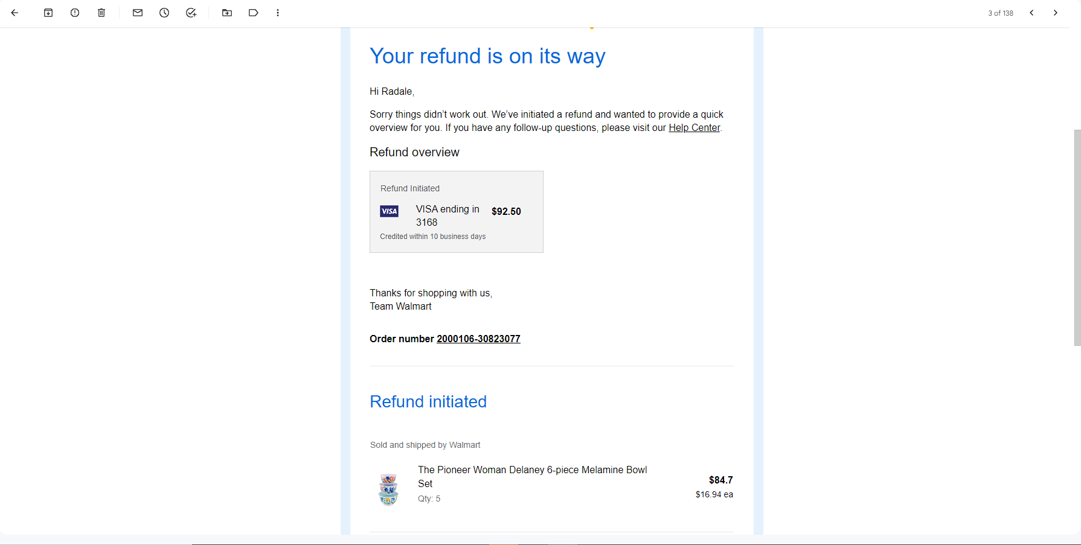Mark email as unread
Screen dimensions: 1081x545
[138, 13]
